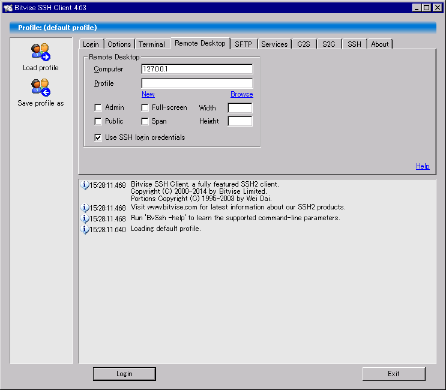Tick the Public checkbox
This screenshot has width=446, height=390.
click(98, 121)
